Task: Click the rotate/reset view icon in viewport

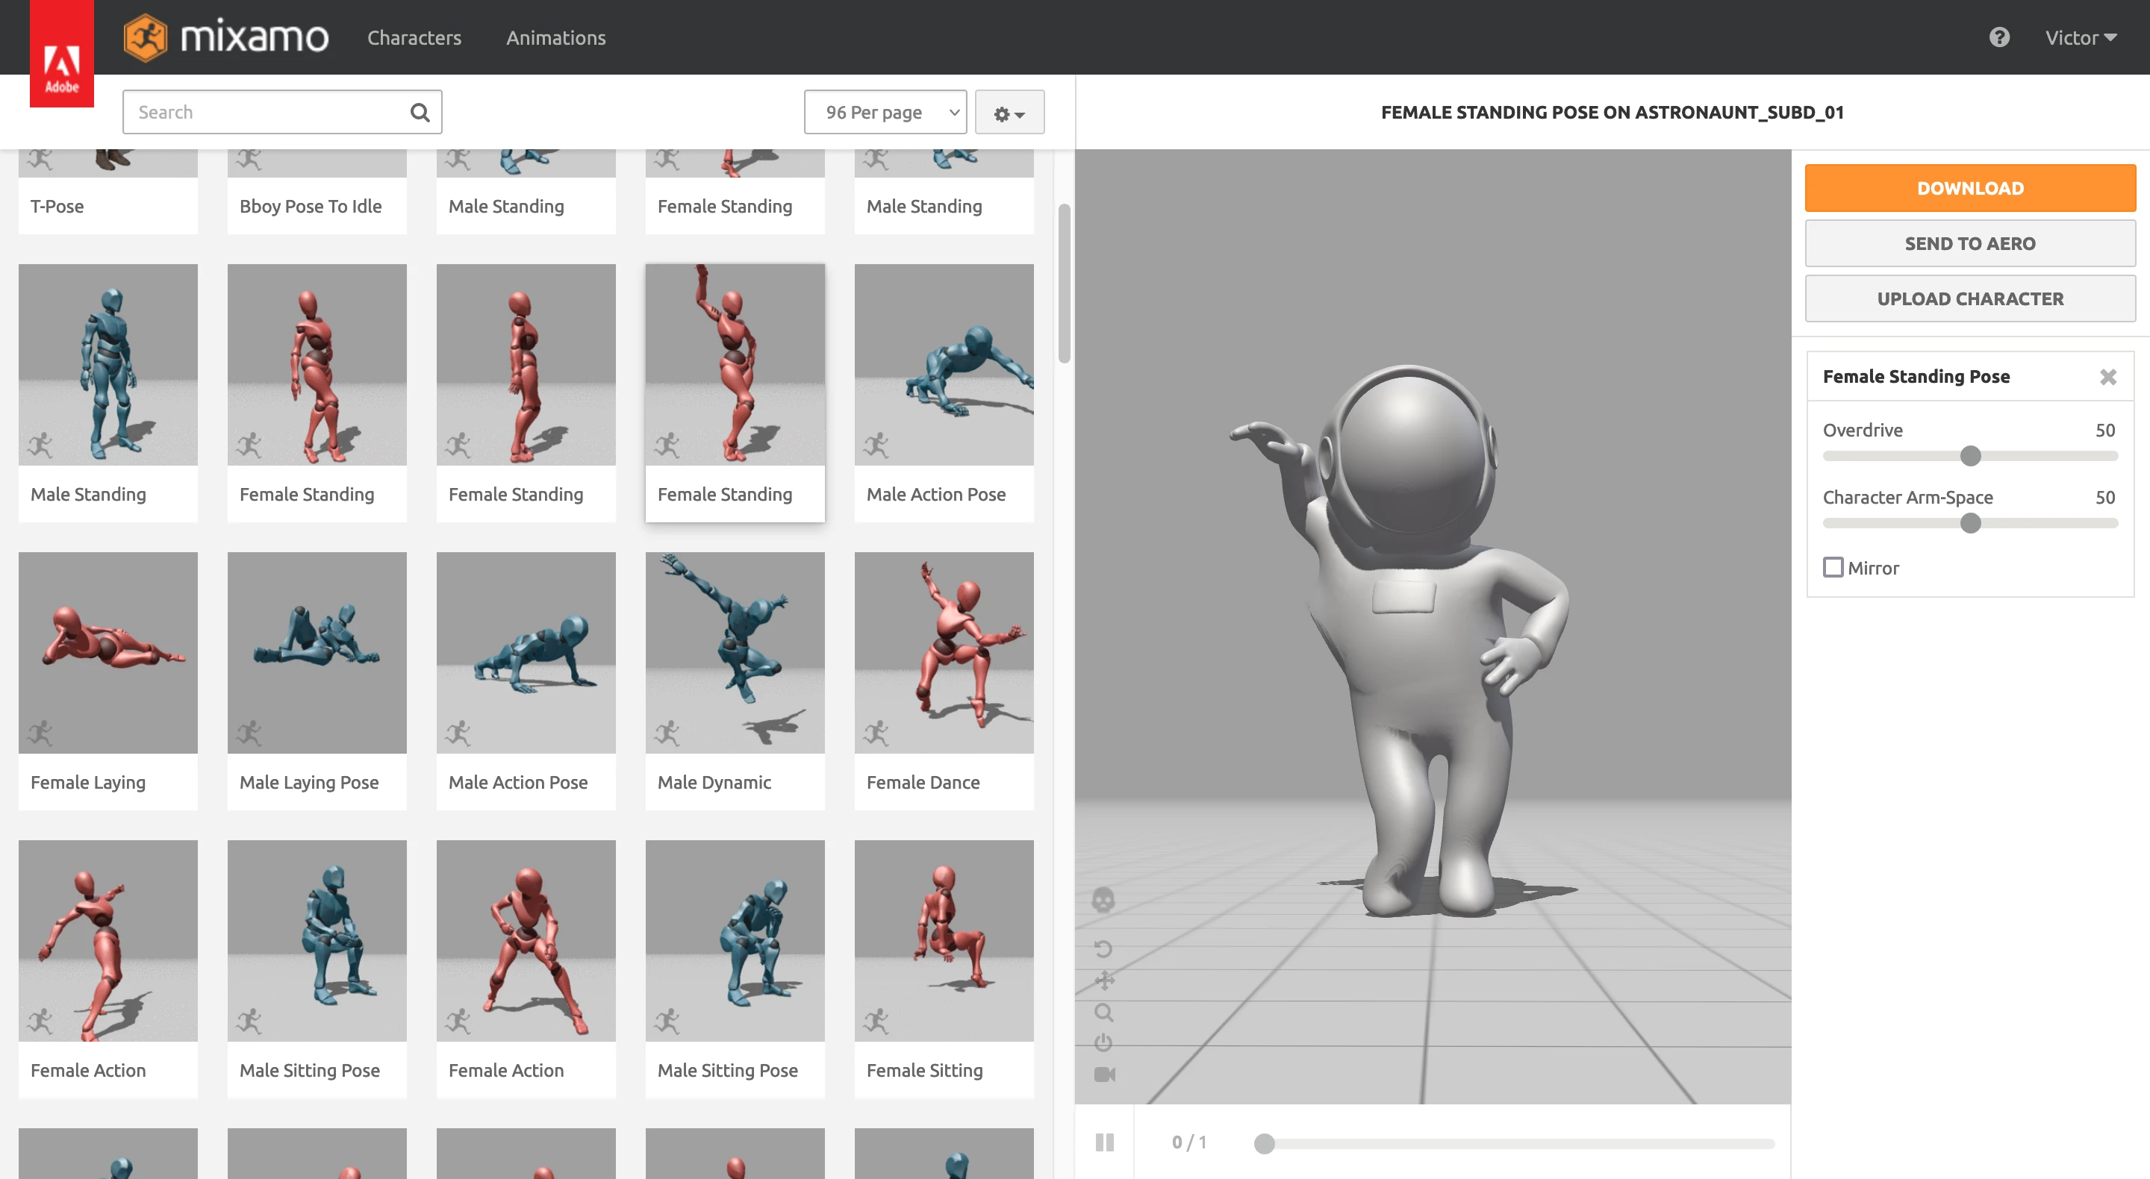Action: click(1103, 948)
